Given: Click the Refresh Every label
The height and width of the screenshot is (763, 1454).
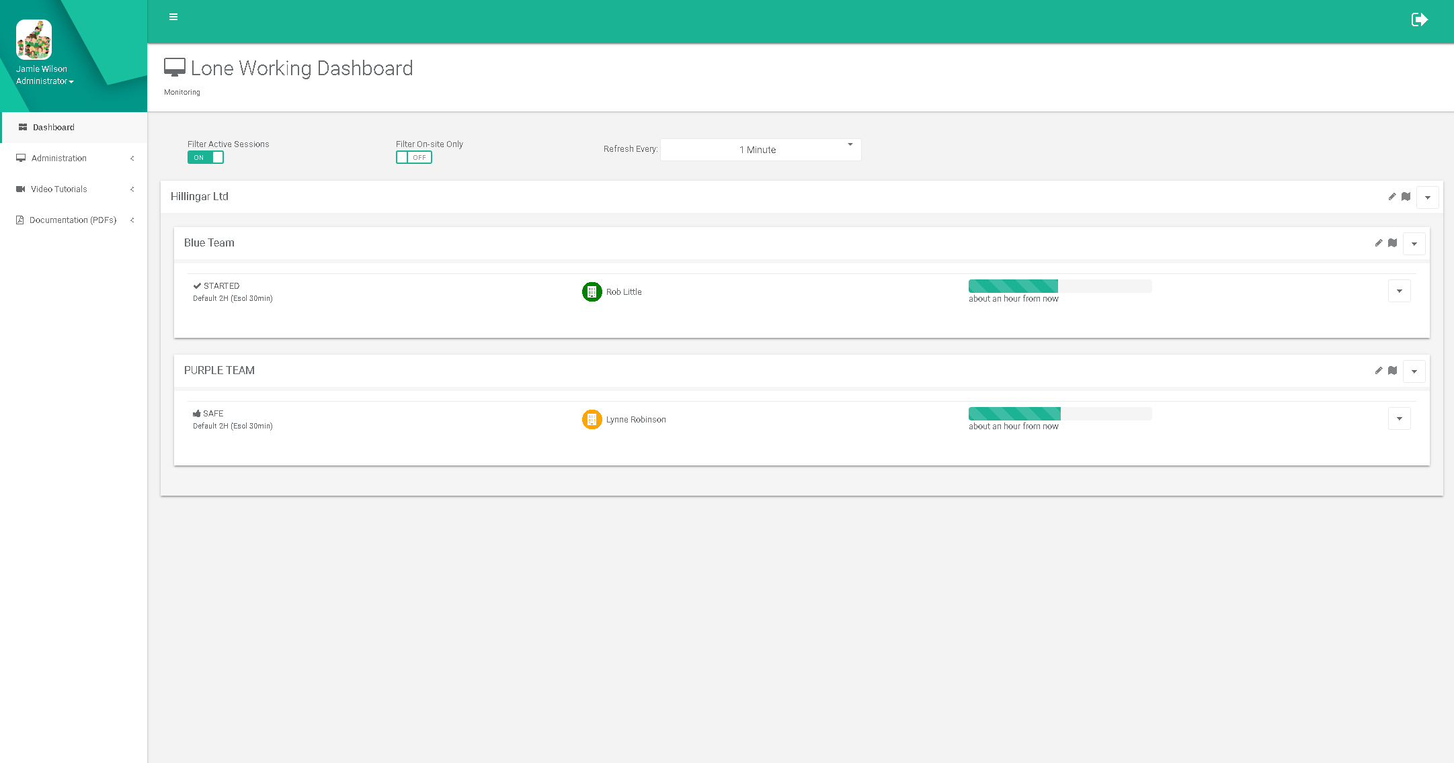Looking at the screenshot, I should [x=631, y=149].
